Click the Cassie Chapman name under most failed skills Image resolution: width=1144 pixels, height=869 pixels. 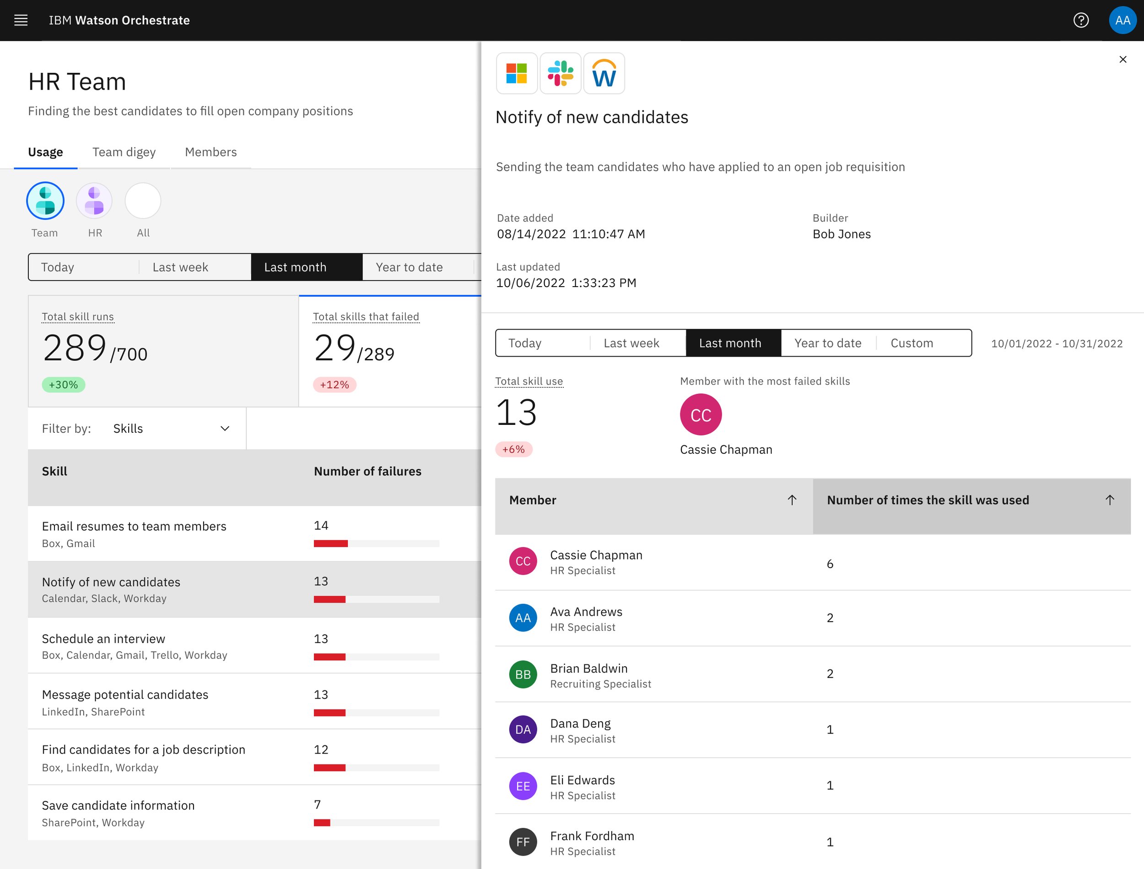pyautogui.click(x=726, y=450)
